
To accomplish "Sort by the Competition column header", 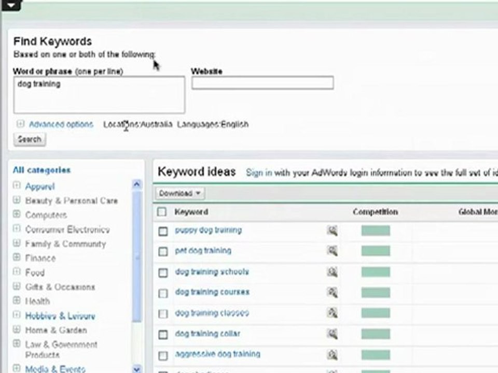I will (376, 212).
